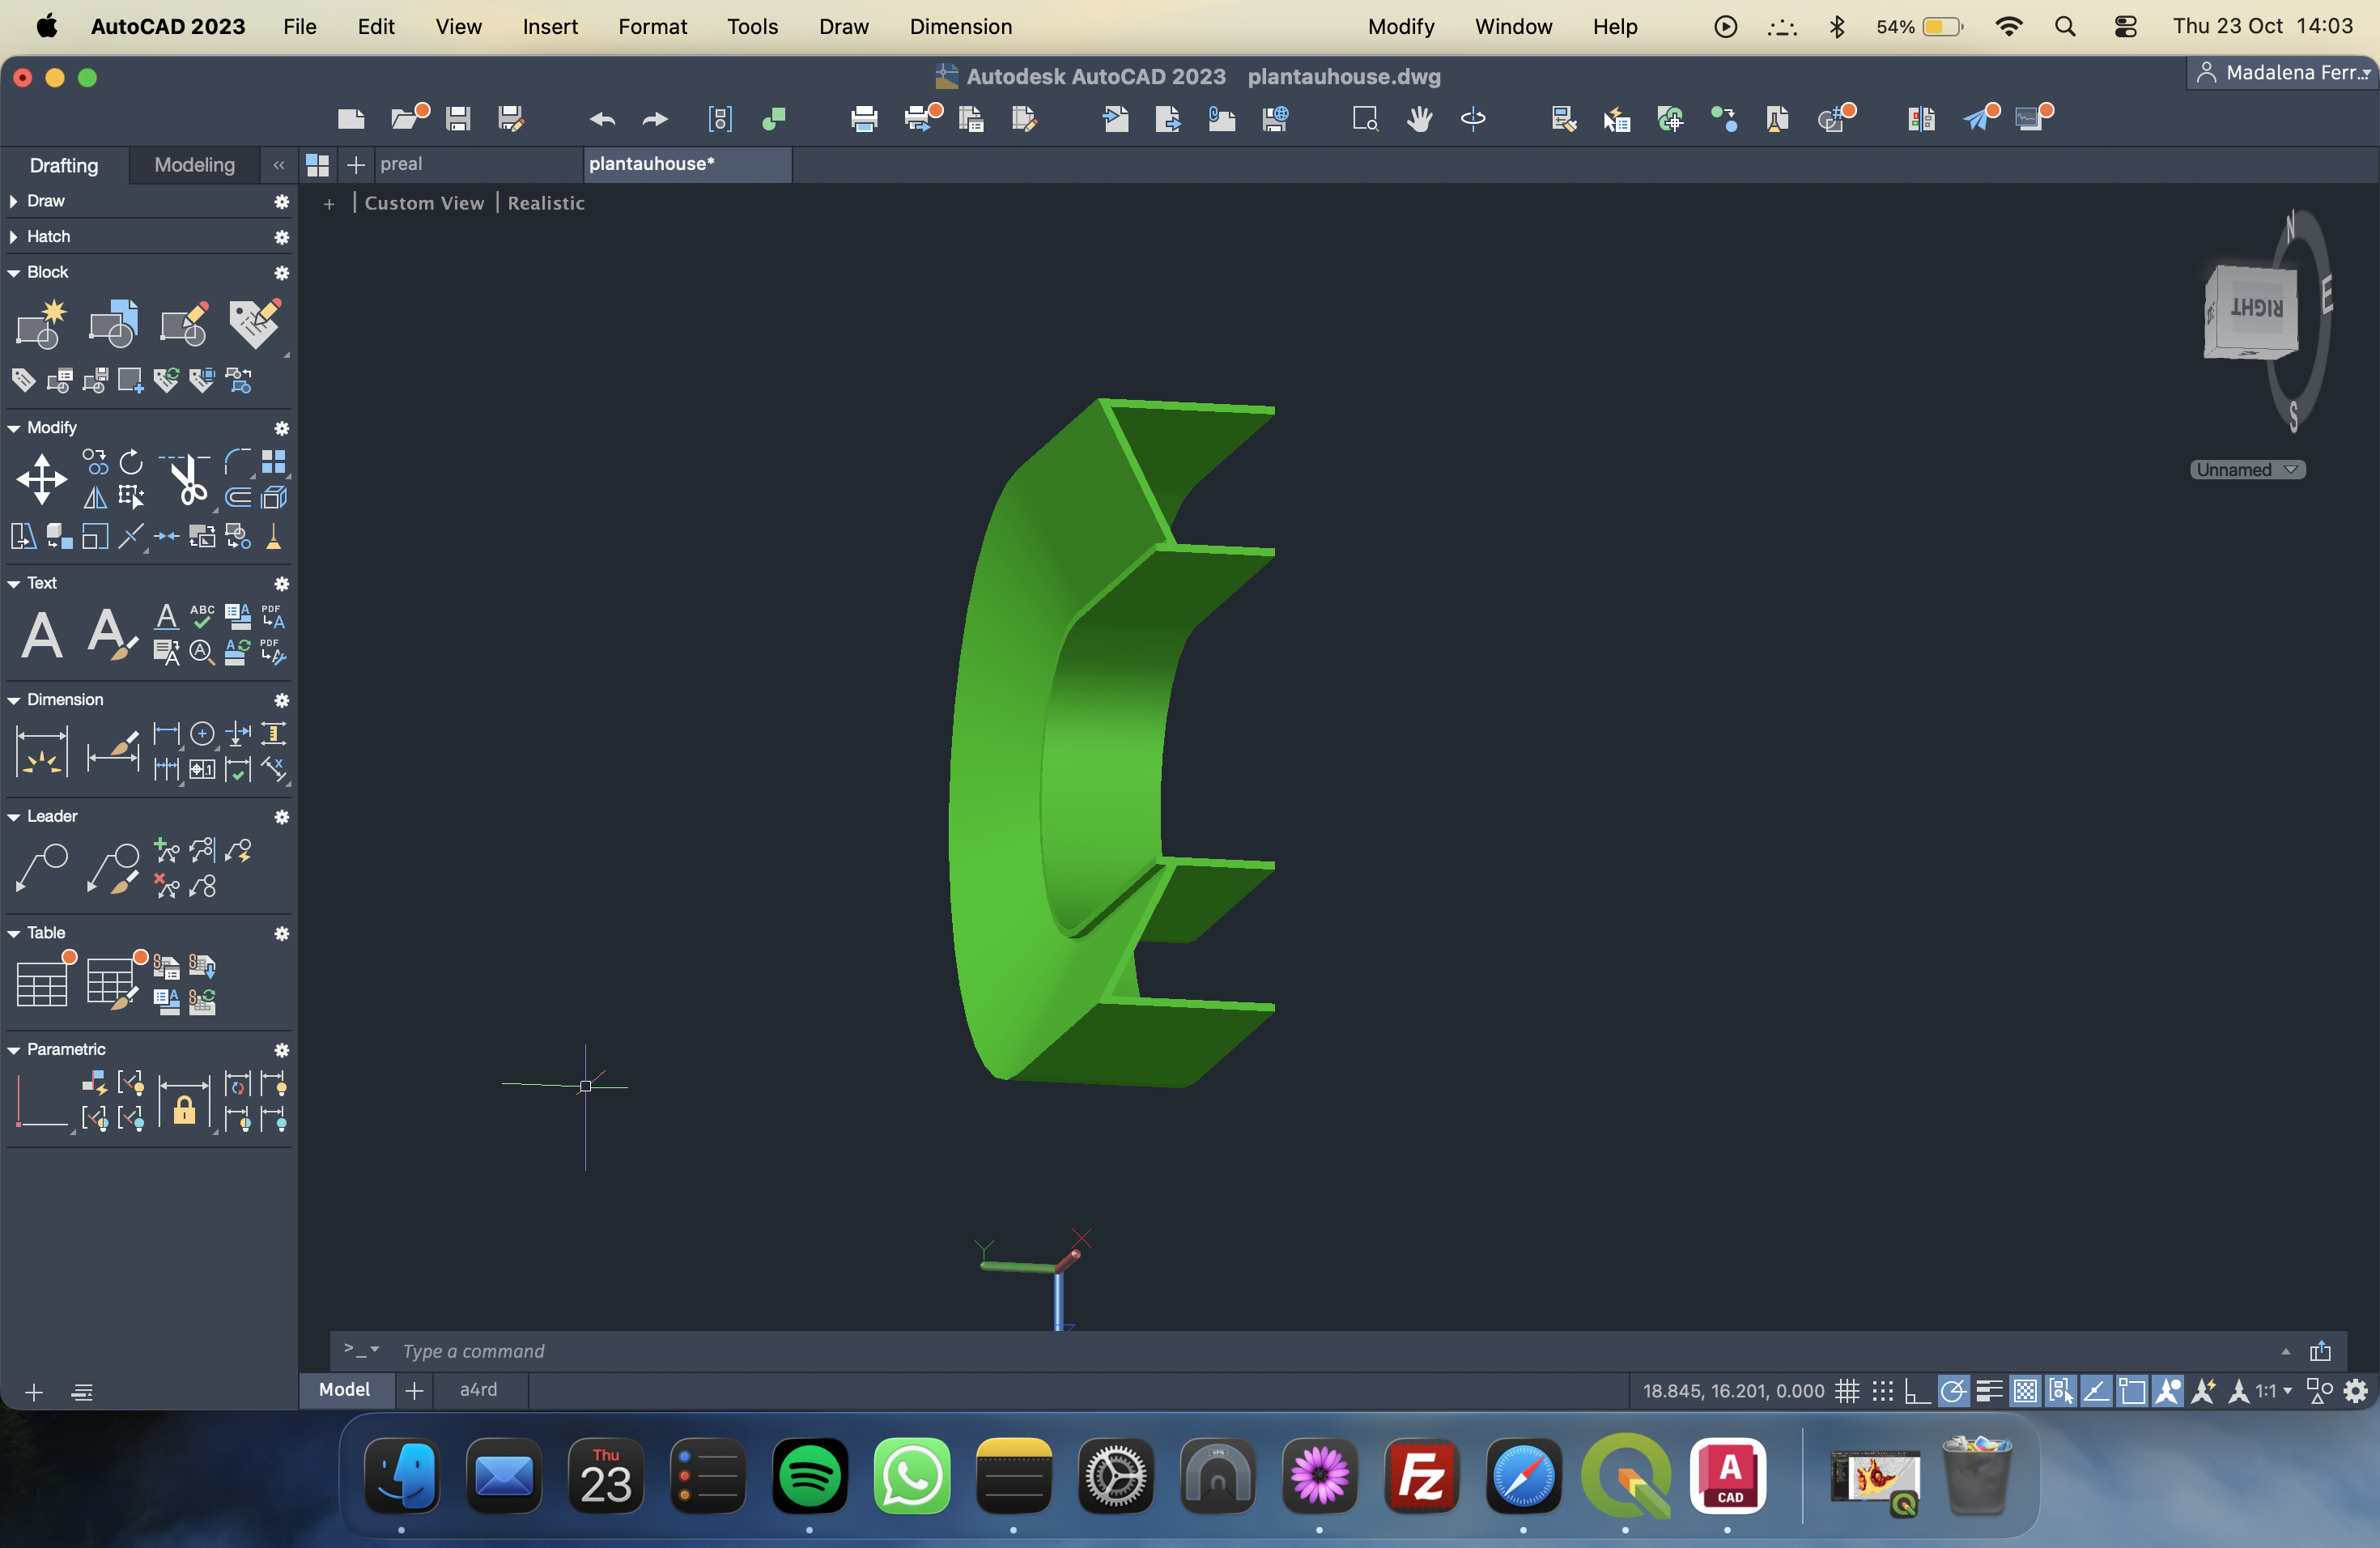The image size is (2380, 1548).
Task: Click the Undo arrow in toolbar
Action: 602,119
